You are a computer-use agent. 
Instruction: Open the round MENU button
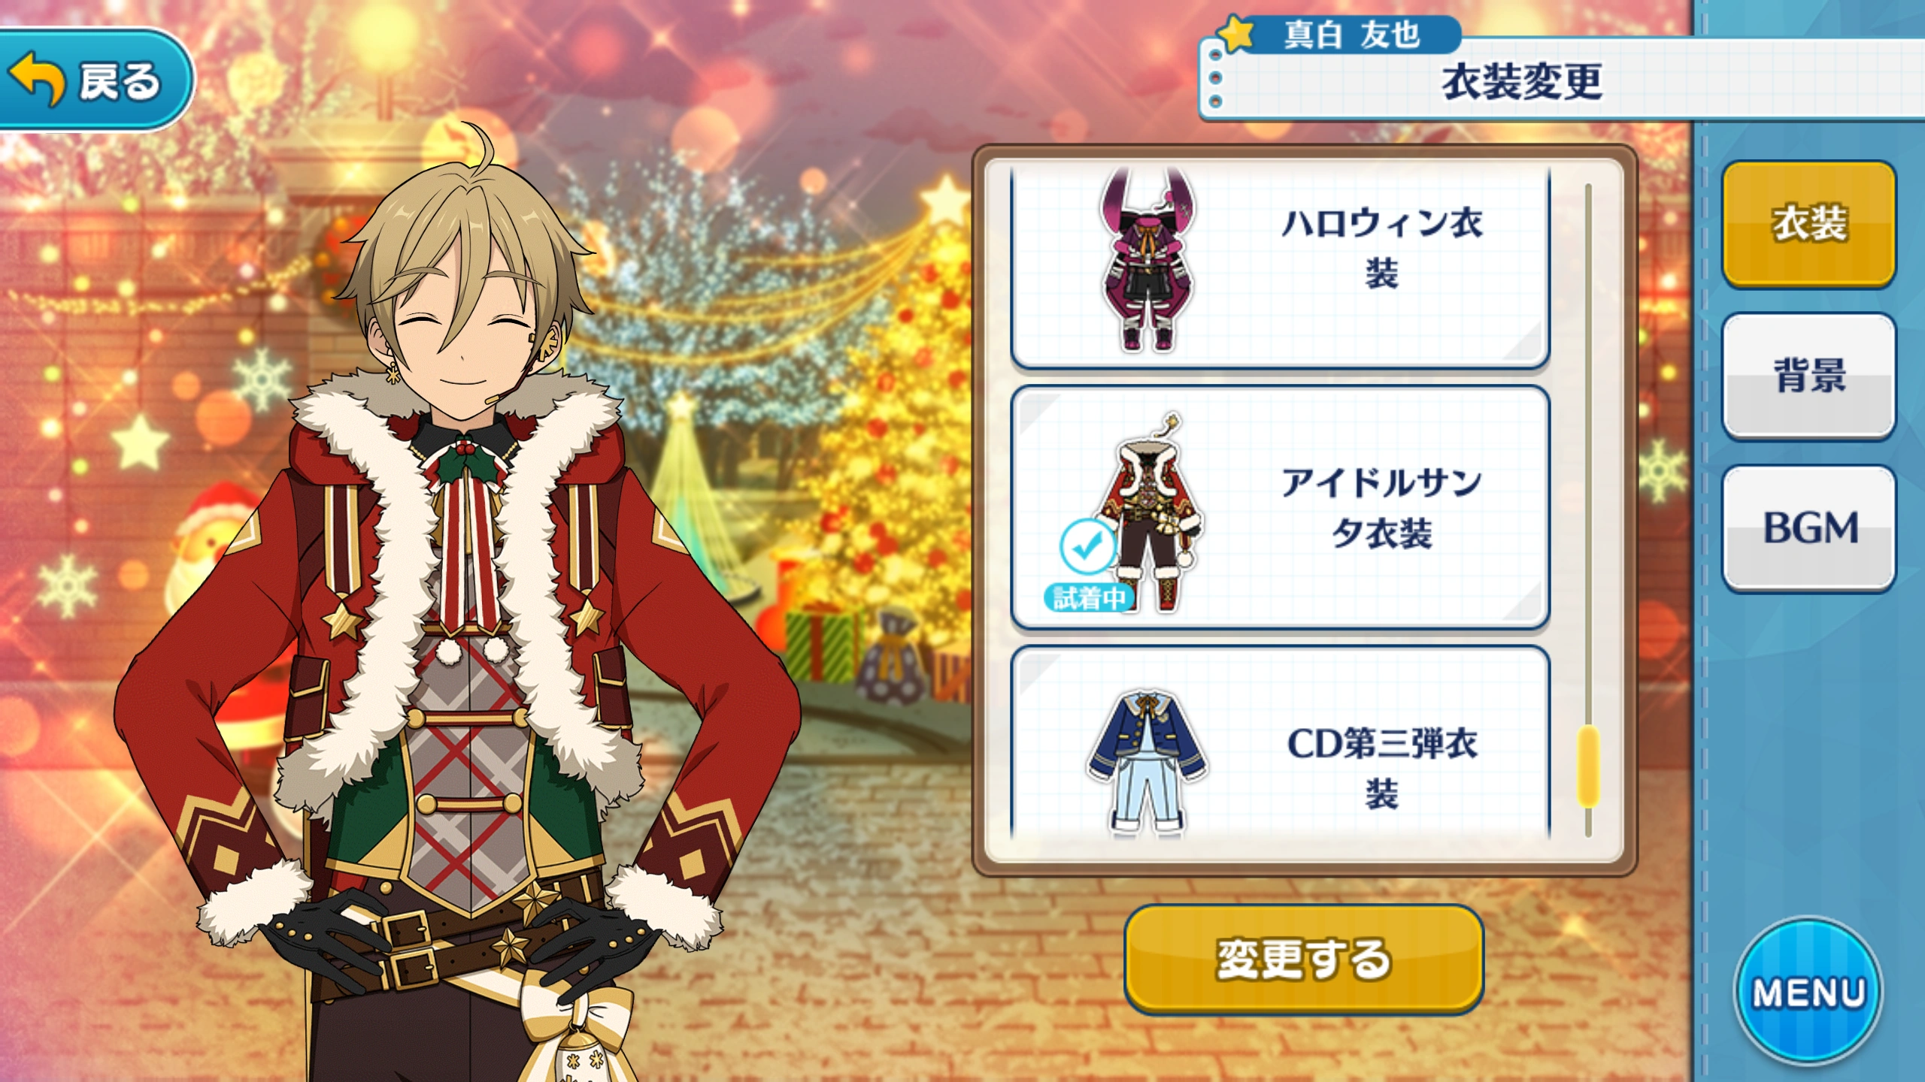pos(1808,992)
